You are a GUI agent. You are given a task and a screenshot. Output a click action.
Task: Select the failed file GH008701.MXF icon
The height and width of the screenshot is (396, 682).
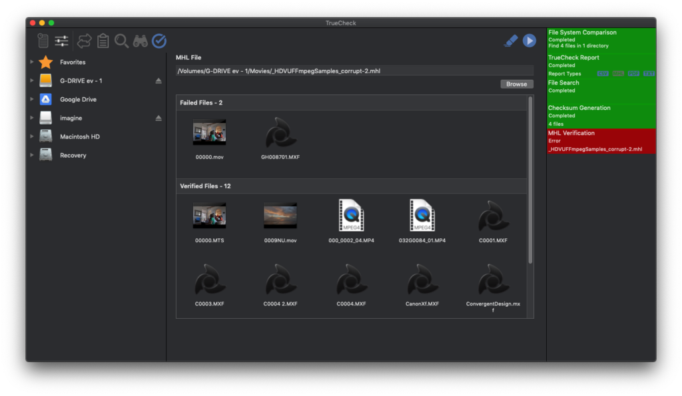[280, 132]
